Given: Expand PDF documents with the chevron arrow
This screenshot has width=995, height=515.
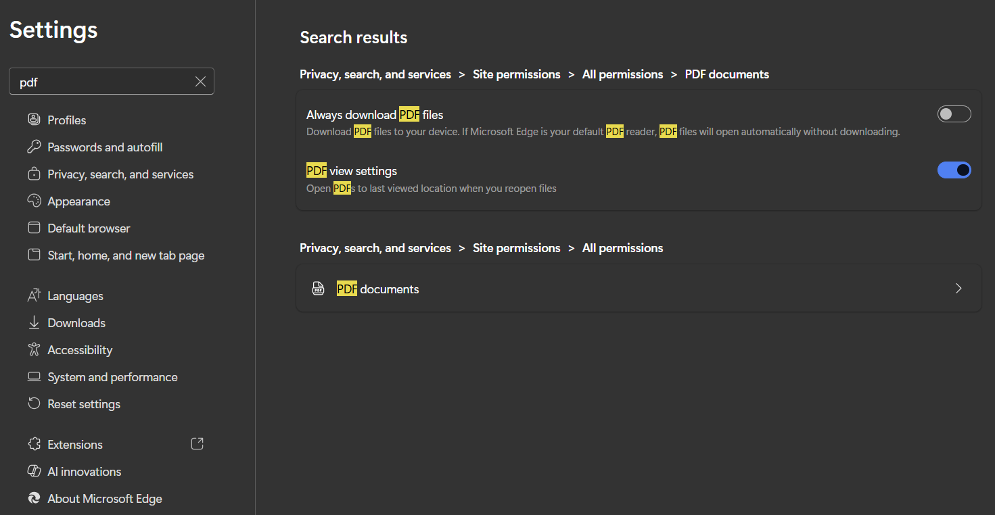Looking at the screenshot, I should (x=958, y=289).
